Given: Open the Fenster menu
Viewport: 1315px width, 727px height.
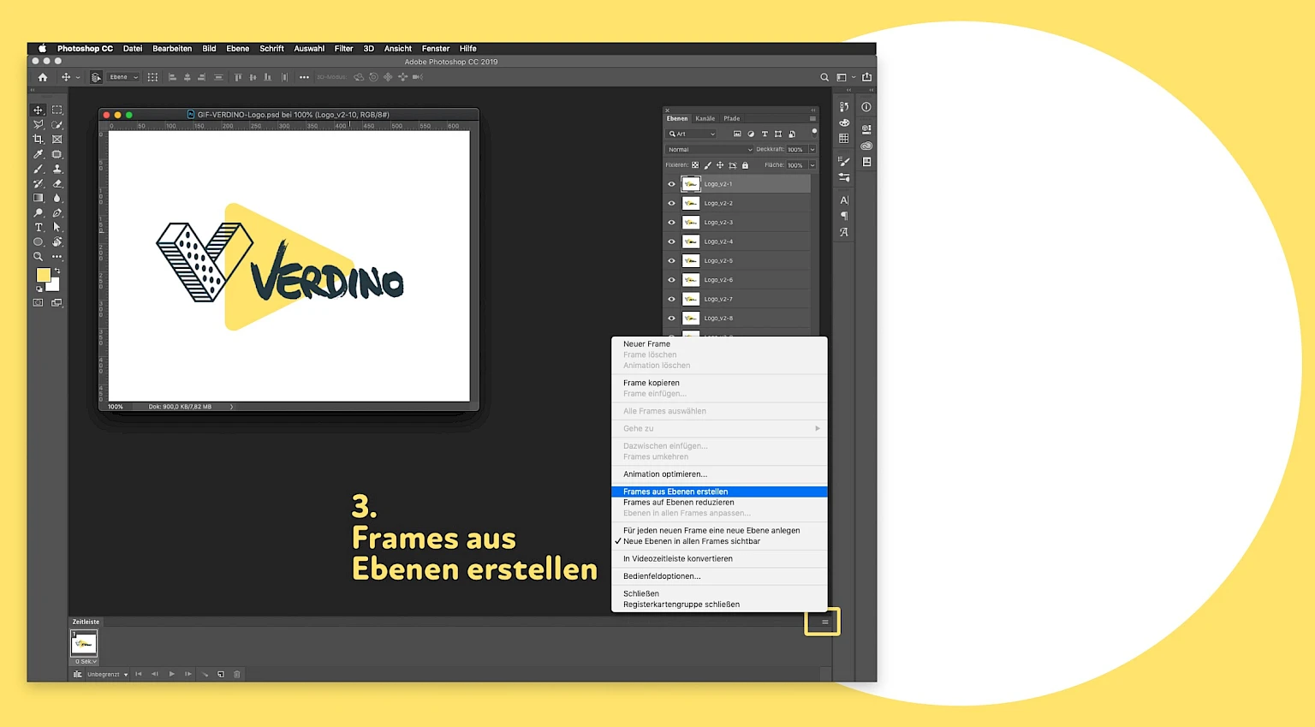Looking at the screenshot, I should (x=435, y=49).
